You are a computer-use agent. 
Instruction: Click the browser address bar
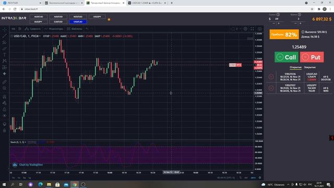point(166,9)
